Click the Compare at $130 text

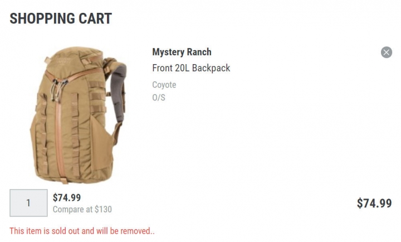(x=82, y=210)
